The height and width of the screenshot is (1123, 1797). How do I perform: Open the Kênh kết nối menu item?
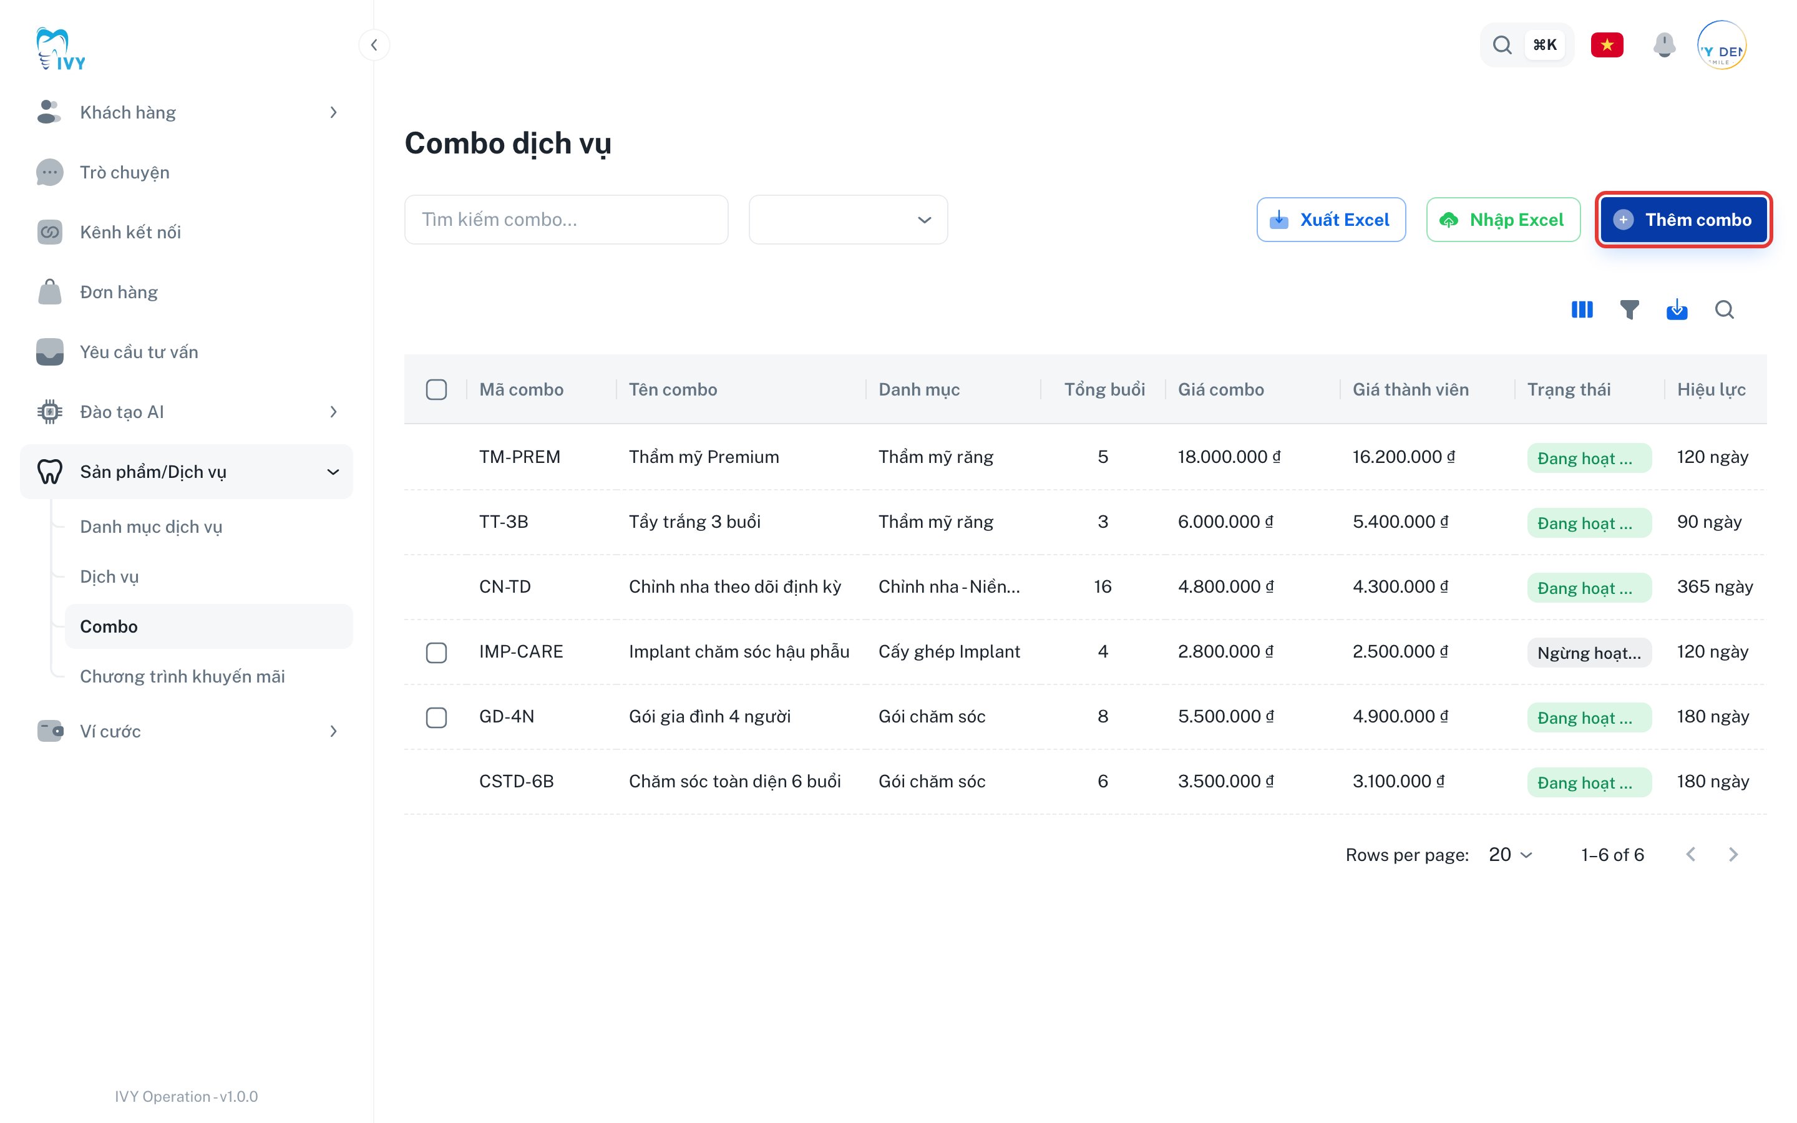187,231
